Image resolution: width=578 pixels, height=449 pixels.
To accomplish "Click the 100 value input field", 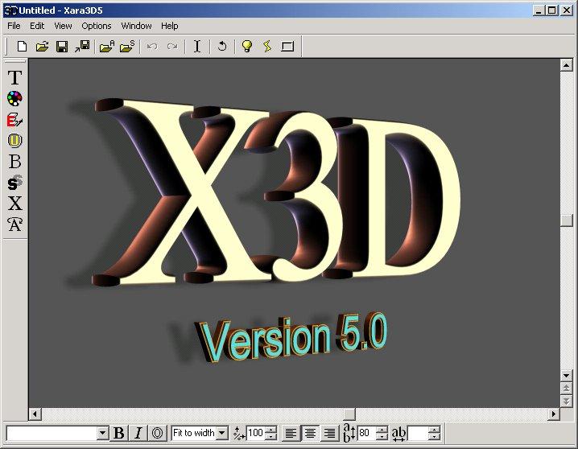I will tap(256, 433).
